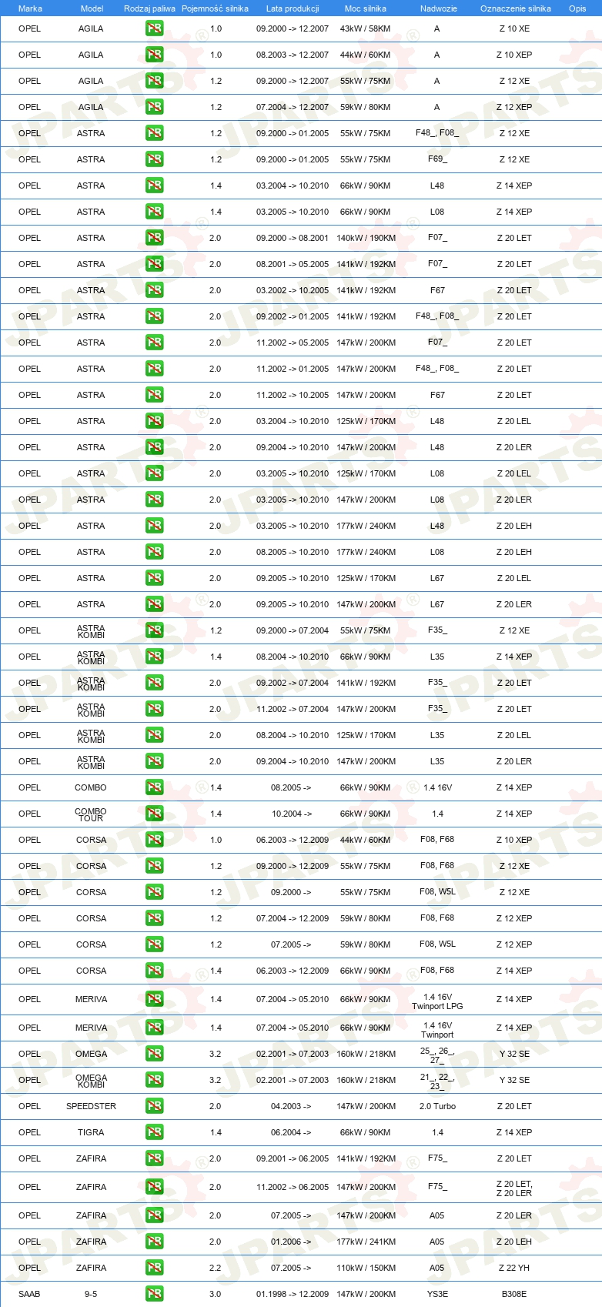Select the Oznaczenie silnika header
Screen dimensions: 602x1307
pos(516,8)
